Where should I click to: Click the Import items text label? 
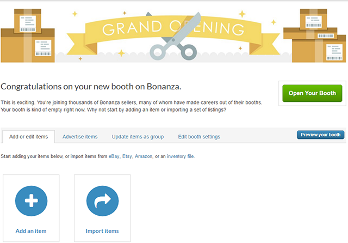(x=102, y=231)
